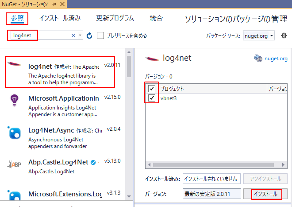292x207 pixels.
Task: Click プロジェクト column header
Action: [213, 89]
